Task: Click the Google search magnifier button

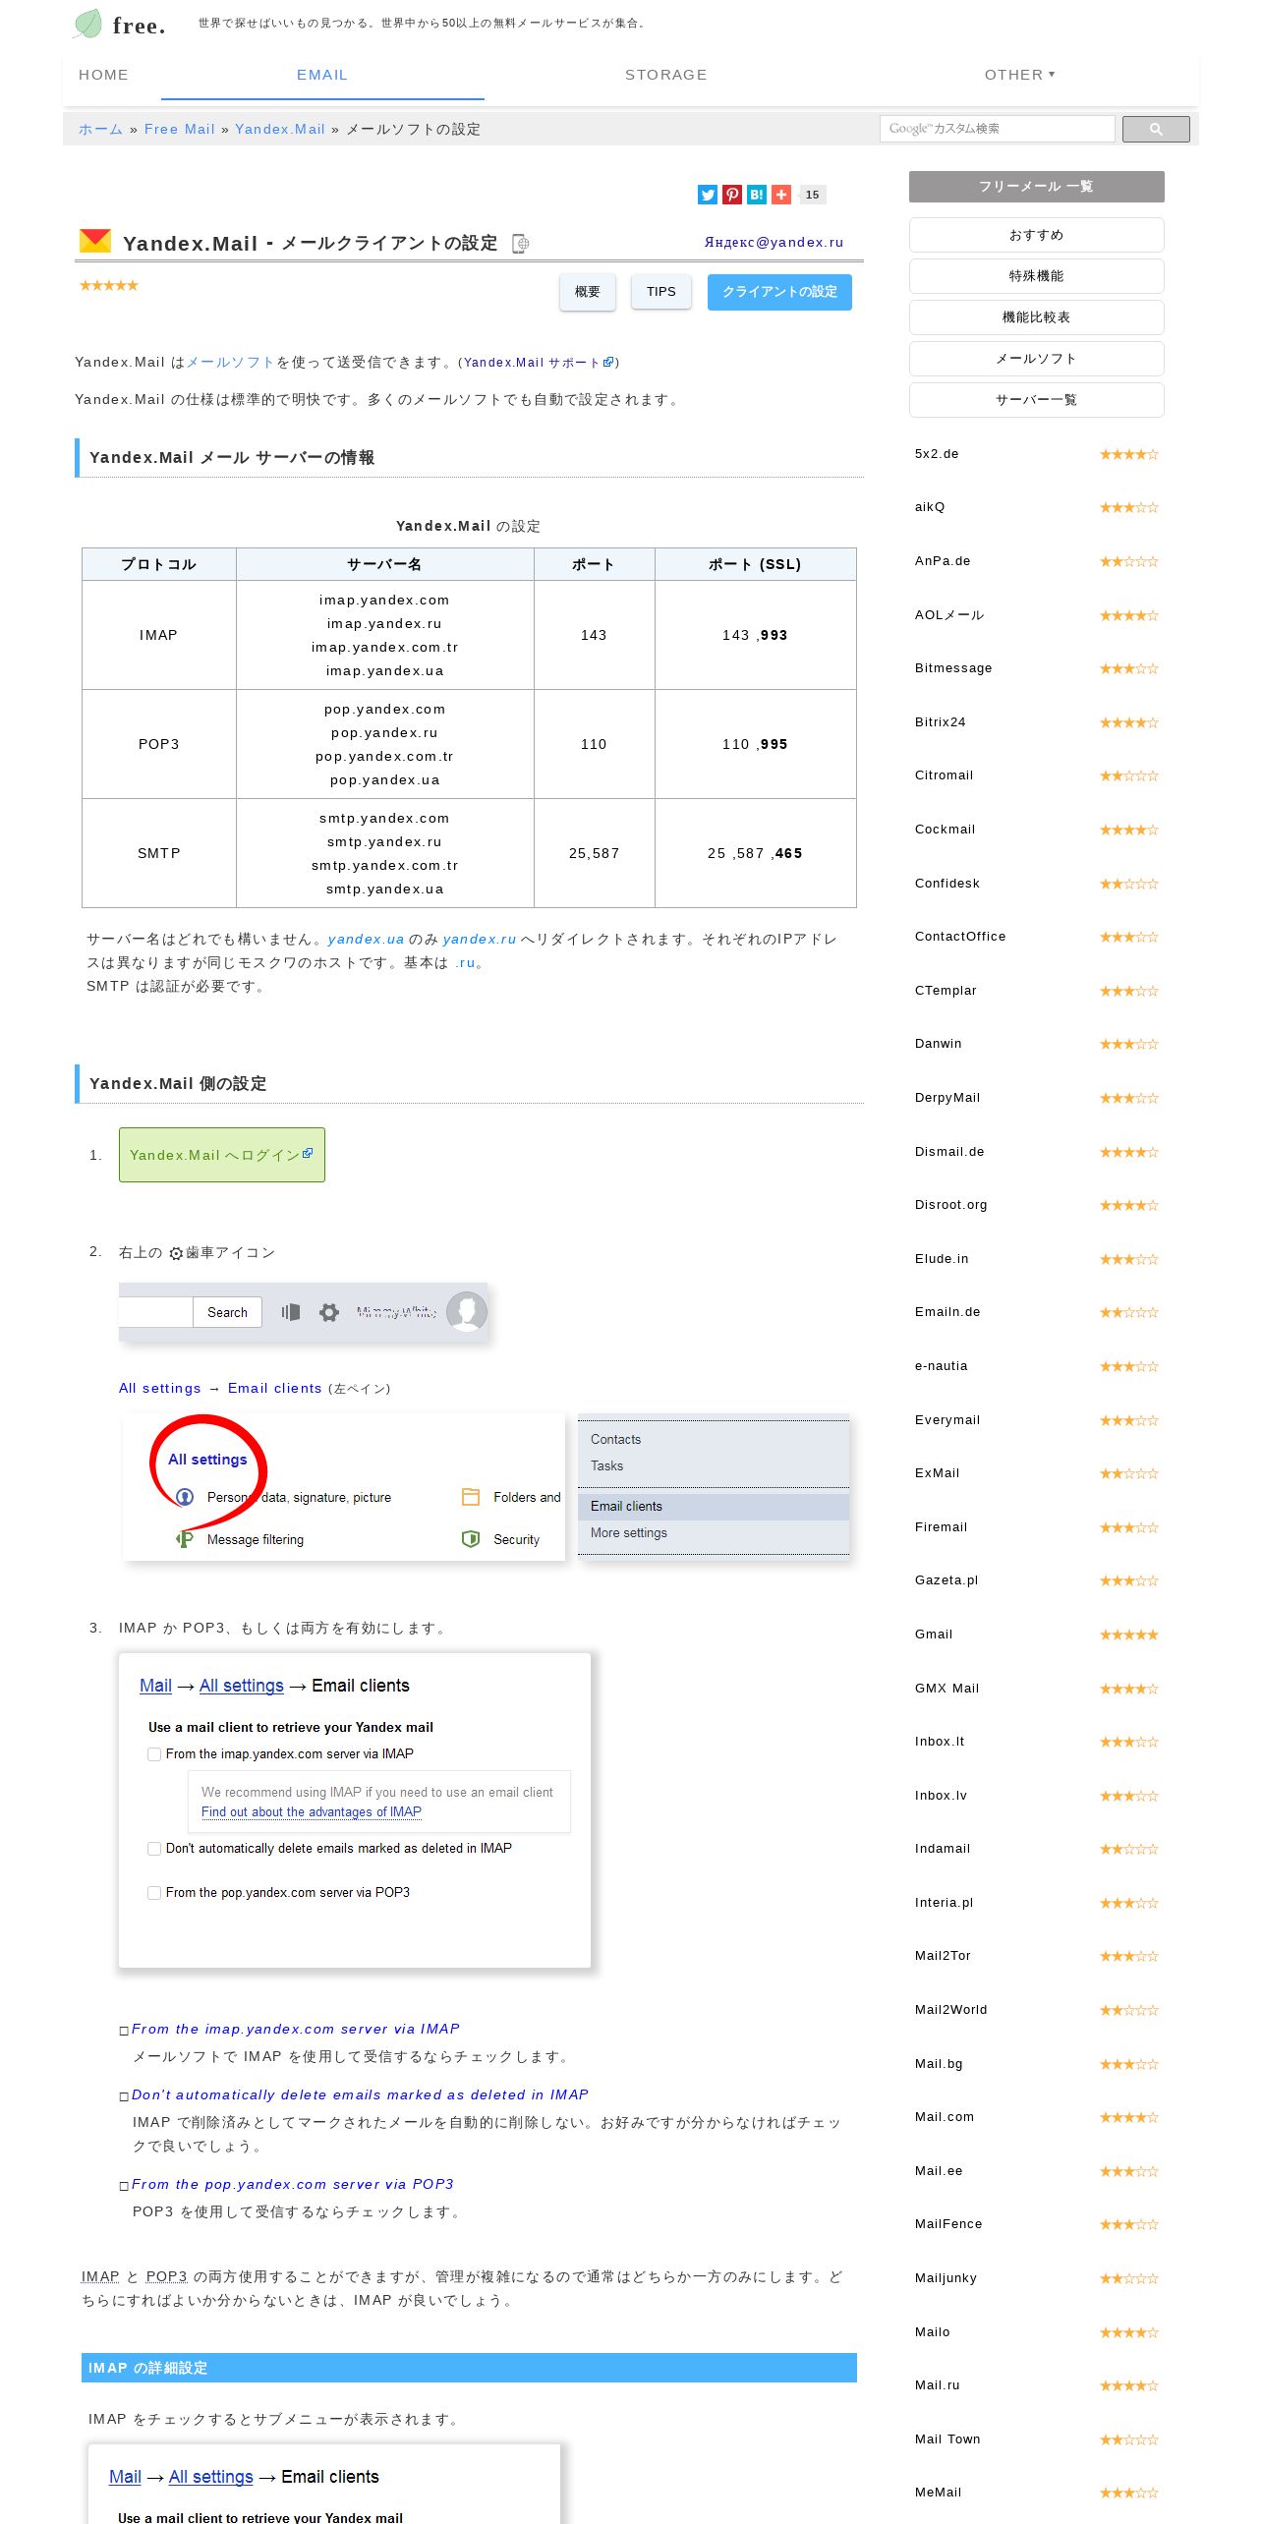Action: click(x=1156, y=129)
